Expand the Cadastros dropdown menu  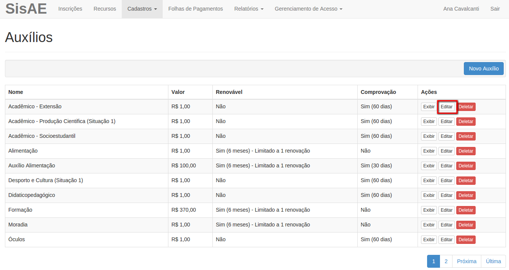coord(142,9)
